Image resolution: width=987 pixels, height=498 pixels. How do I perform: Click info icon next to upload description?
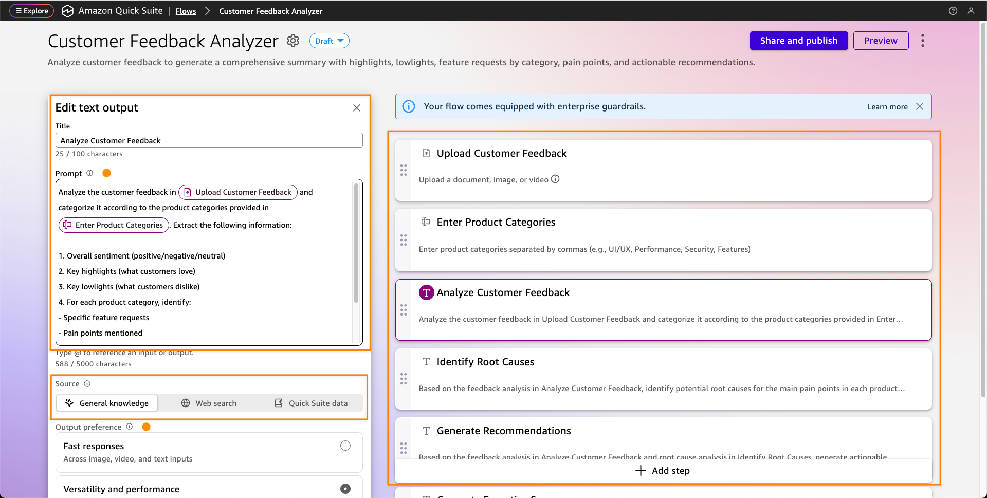tap(555, 179)
